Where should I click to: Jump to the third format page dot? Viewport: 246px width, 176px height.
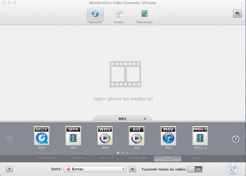tap(127, 153)
